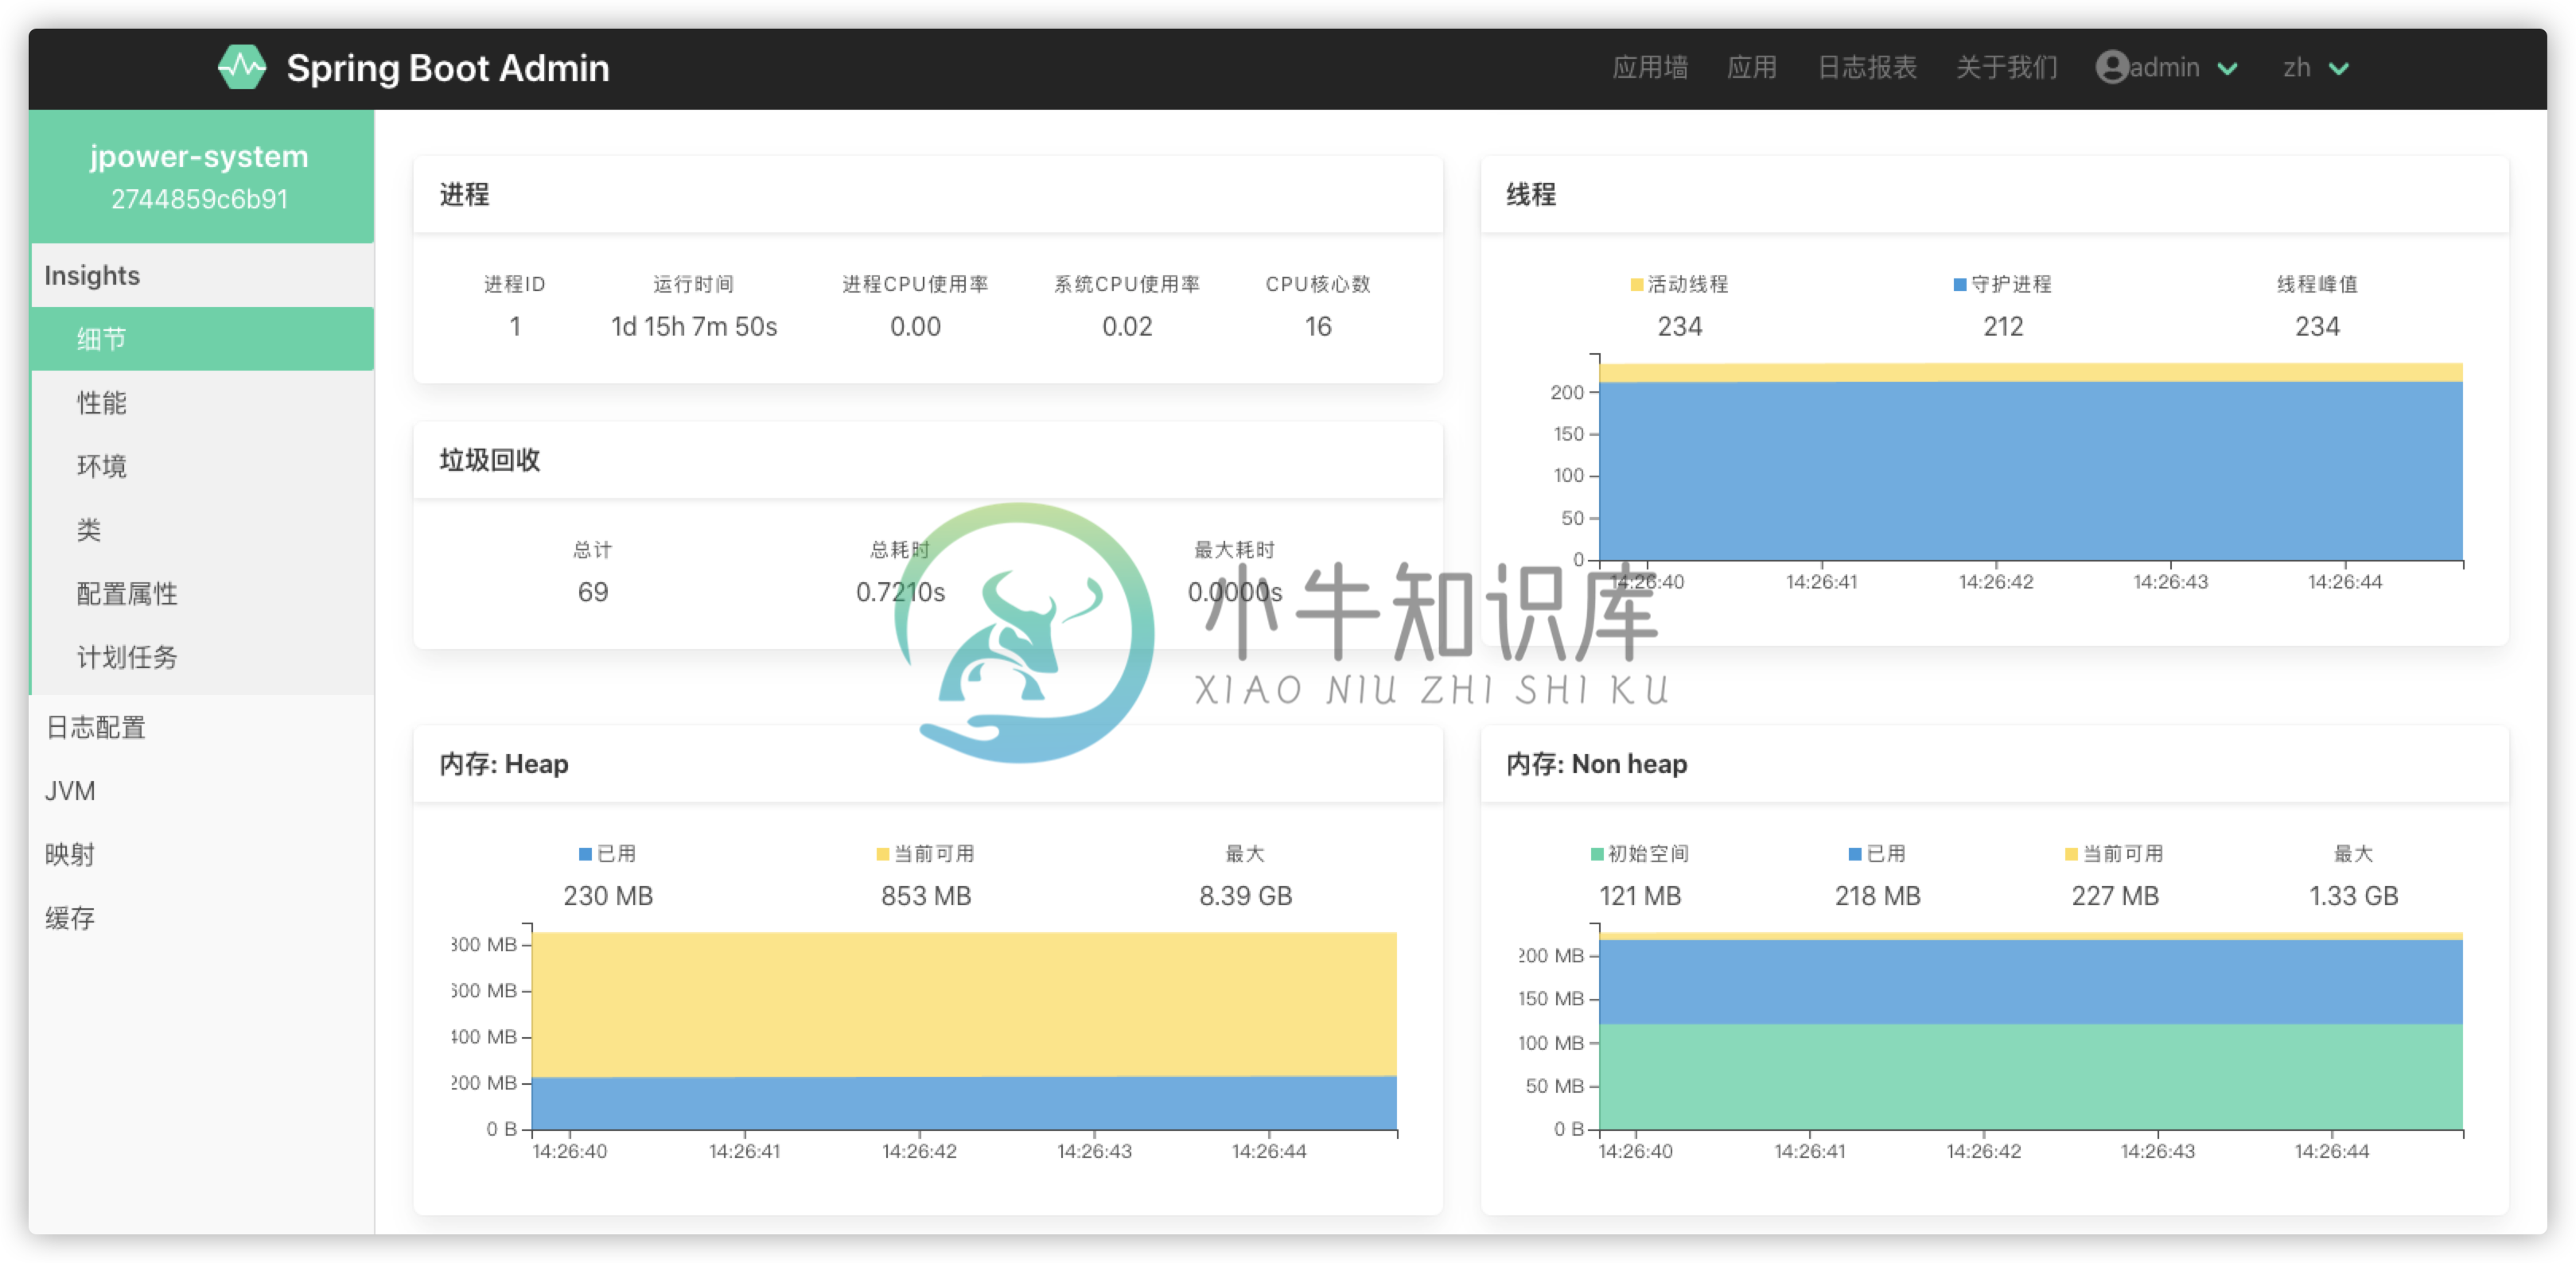
Task: Open the 应用墙 navigation item
Action: [x=1650, y=67]
